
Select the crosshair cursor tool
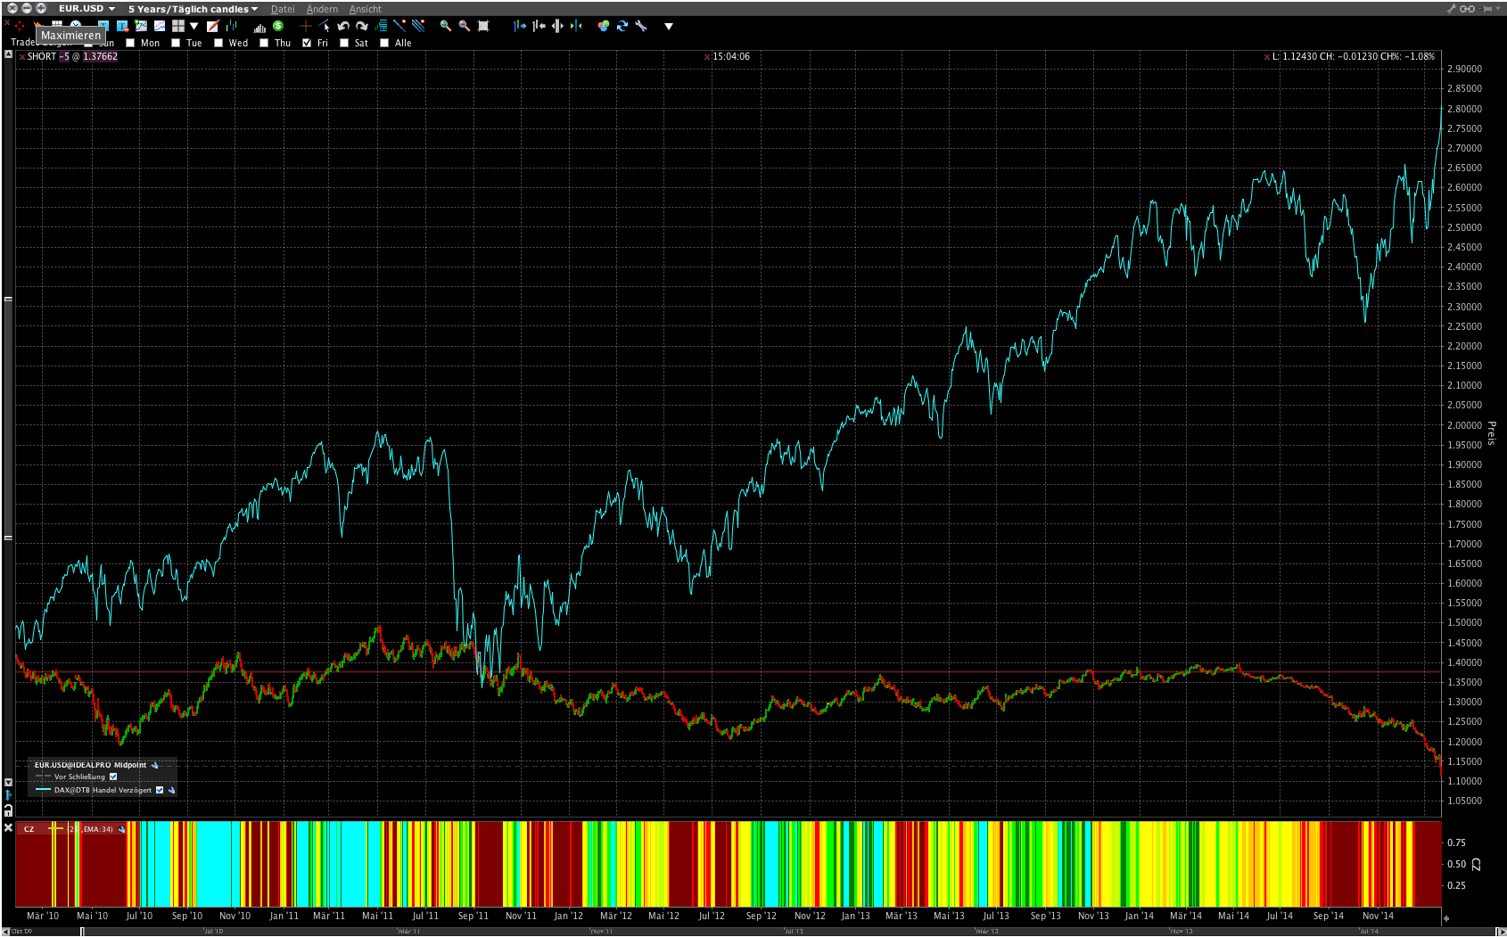coord(307,26)
